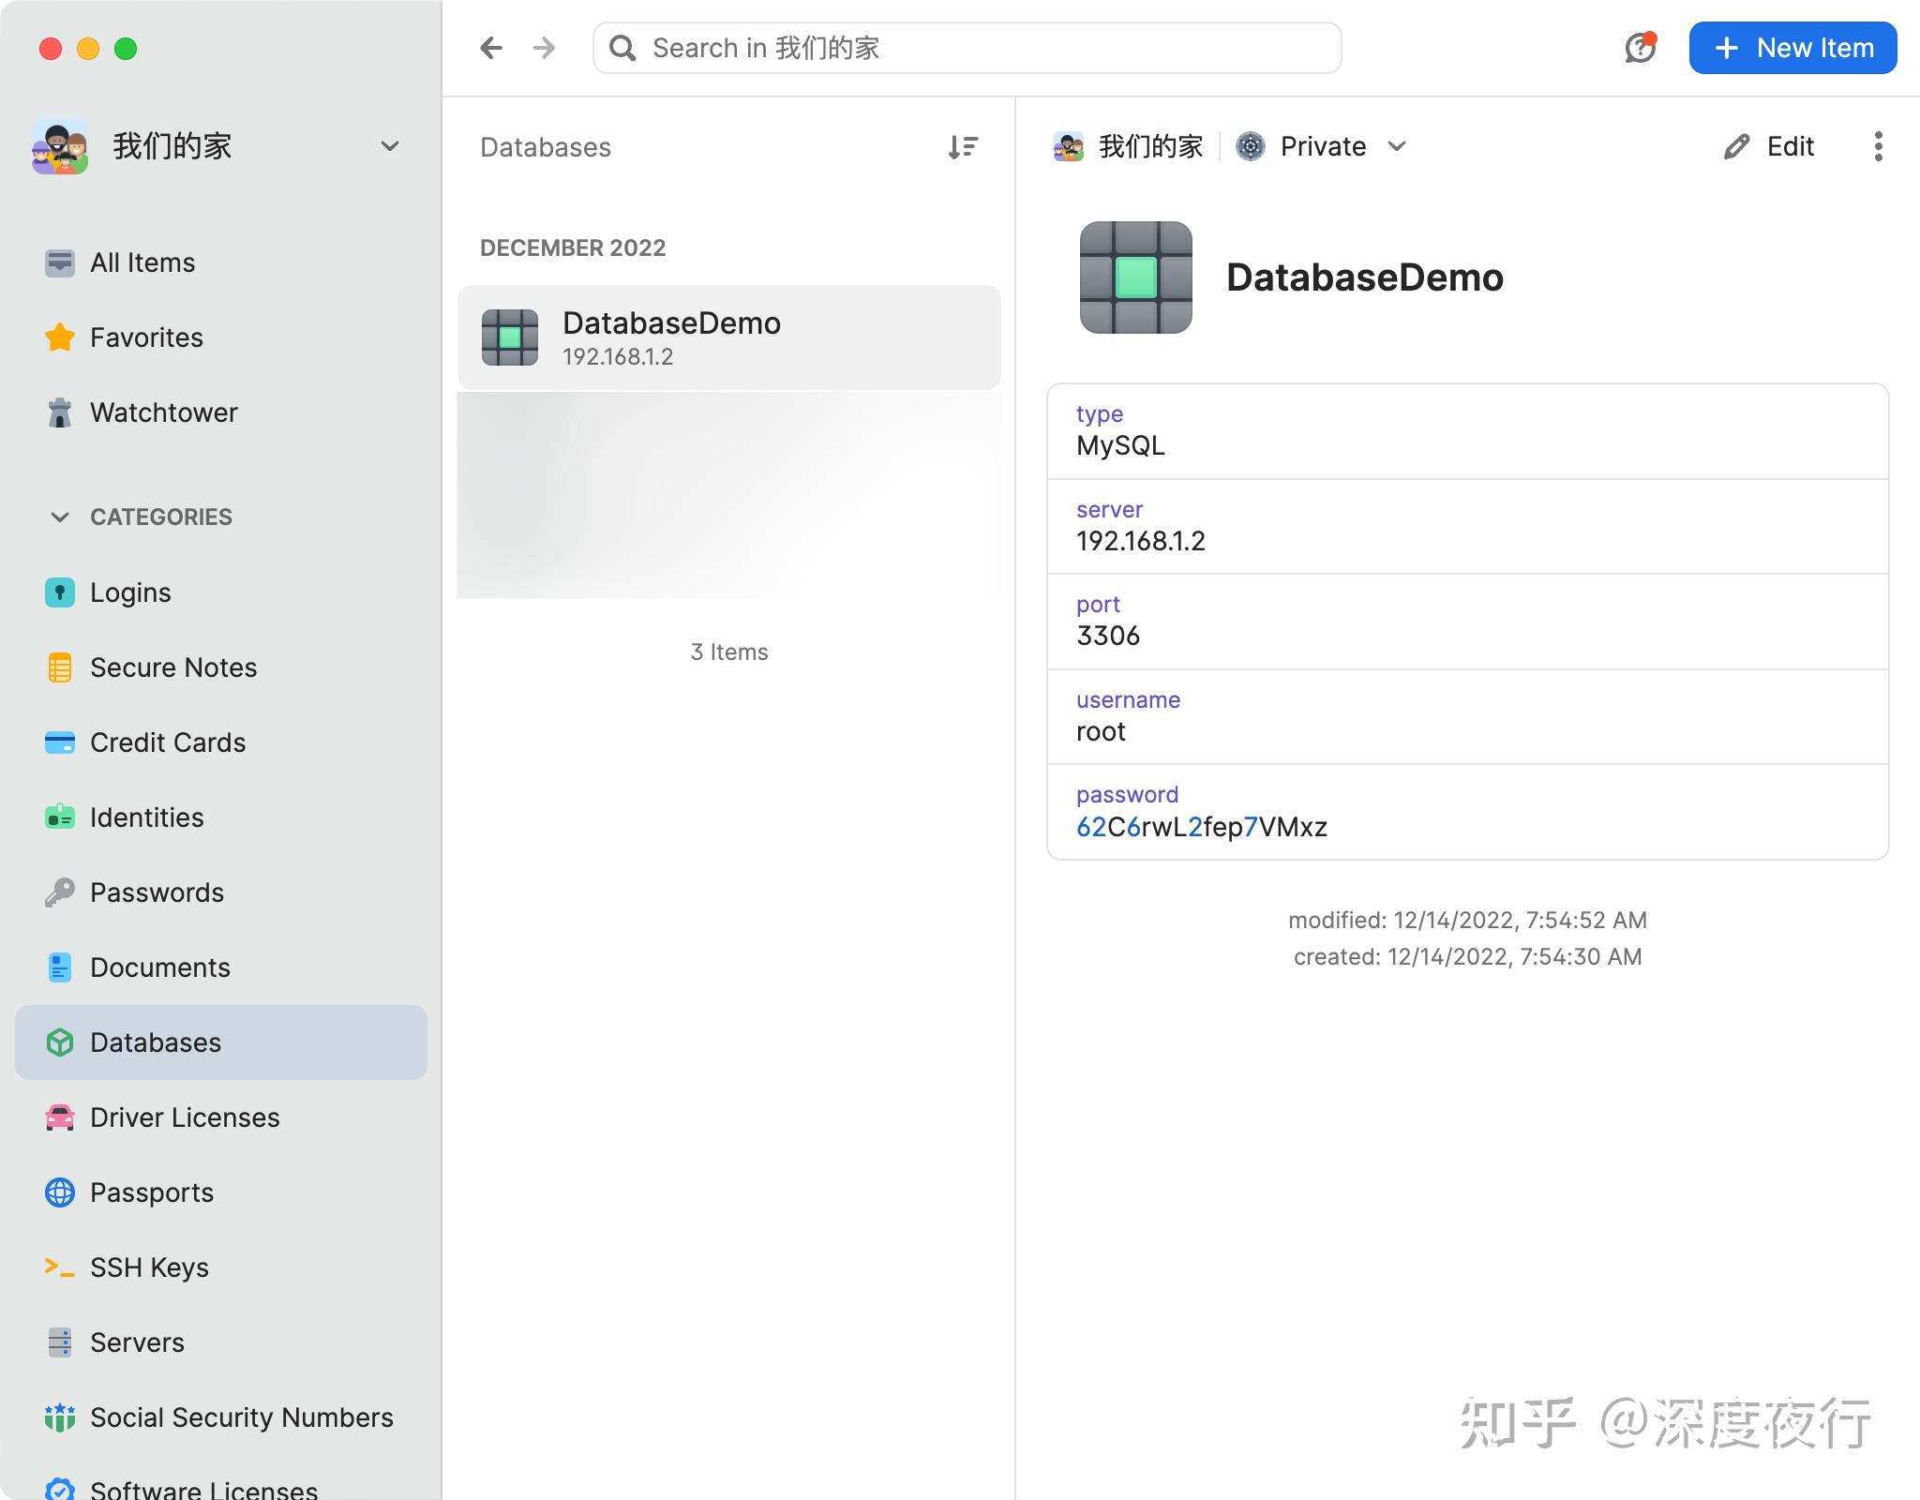Click the forward navigation arrow
Screen dimensions: 1920x1500
click(x=544, y=48)
